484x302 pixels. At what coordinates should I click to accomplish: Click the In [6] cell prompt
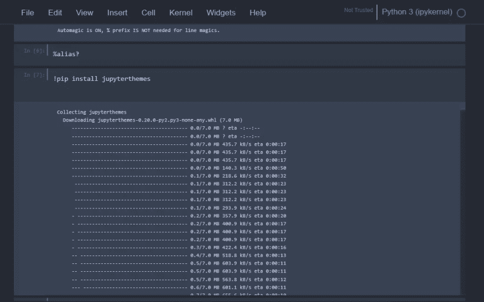point(34,51)
